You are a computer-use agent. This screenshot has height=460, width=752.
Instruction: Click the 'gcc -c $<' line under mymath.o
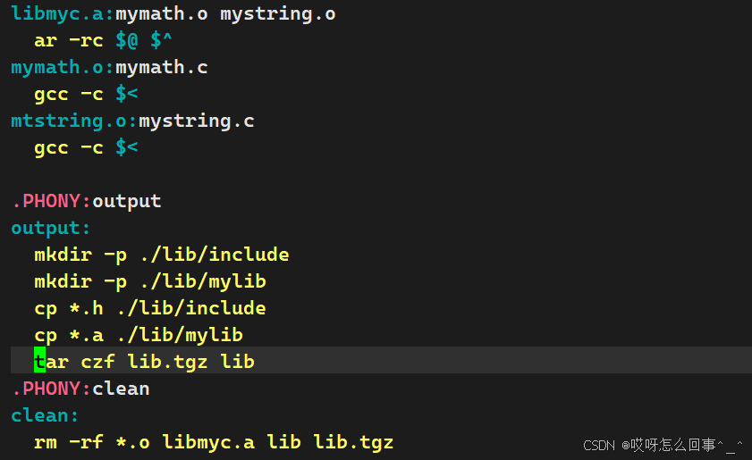tap(86, 95)
